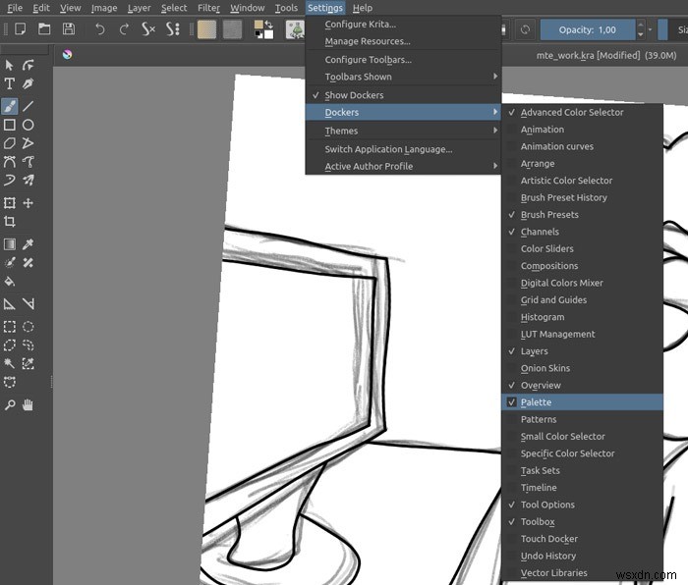The width and height of the screenshot is (688, 585).
Task: Select the Text tool
Action: [10, 83]
